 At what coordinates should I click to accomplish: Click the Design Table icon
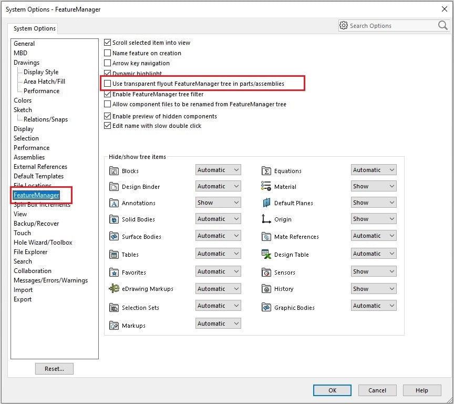click(266, 254)
